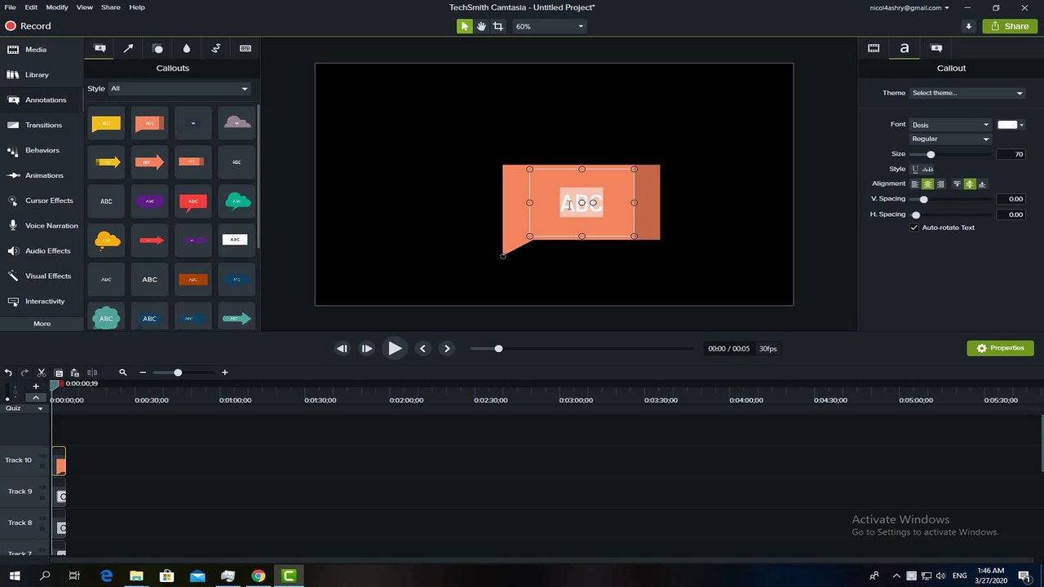
Task: Collapse timeline tracks with up chevron
Action: tap(36, 397)
